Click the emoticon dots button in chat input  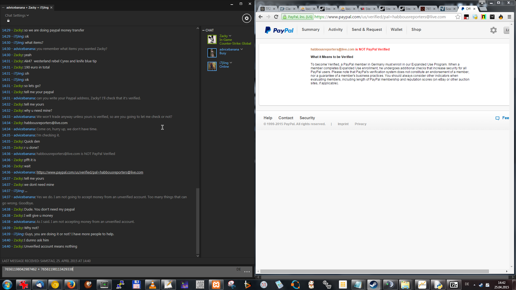[247, 272]
